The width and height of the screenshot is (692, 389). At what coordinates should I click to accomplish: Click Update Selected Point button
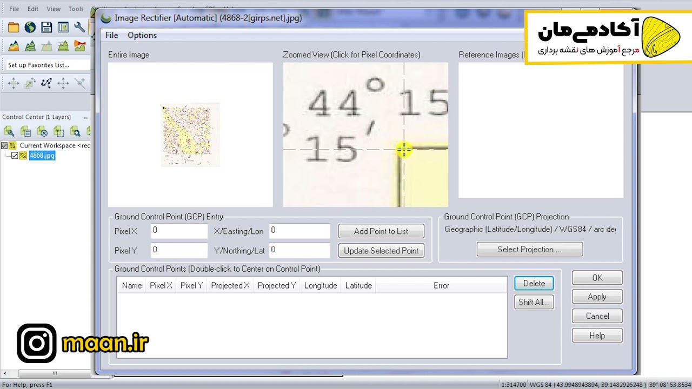(x=381, y=251)
